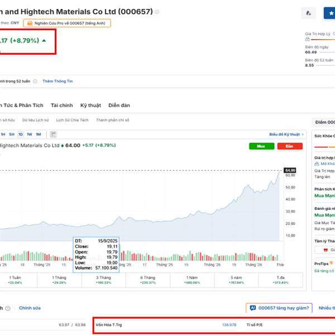The width and height of the screenshot is (335, 335).
Task: Click the AI icon on 000657 button
Action: (x=253, y=308)
